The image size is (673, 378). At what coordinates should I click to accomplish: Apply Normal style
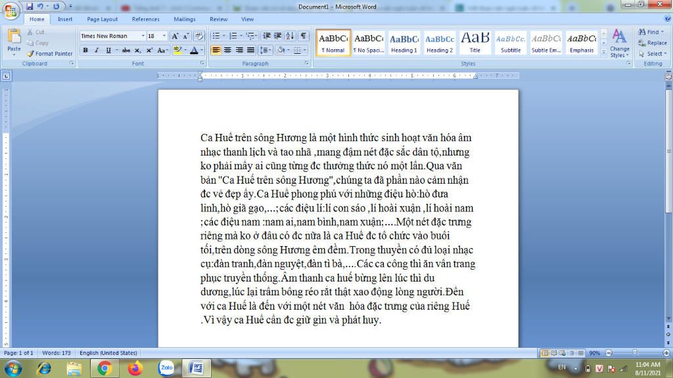click(333, 43)
